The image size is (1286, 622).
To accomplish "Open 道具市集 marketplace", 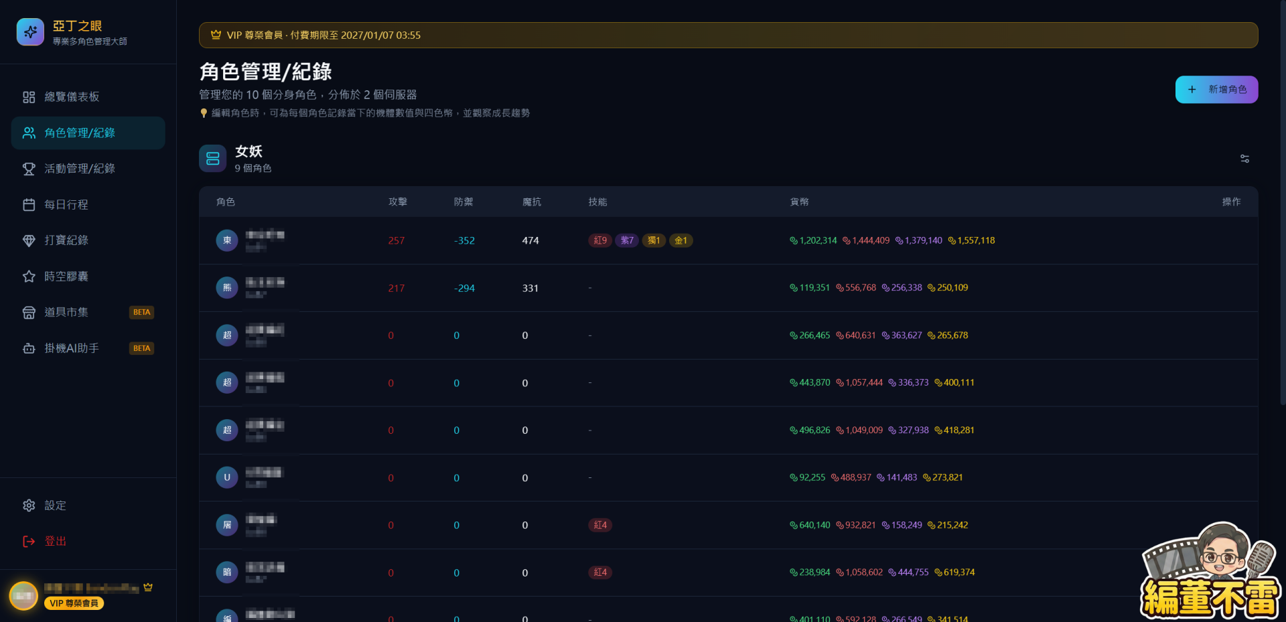I will (88, 312).
